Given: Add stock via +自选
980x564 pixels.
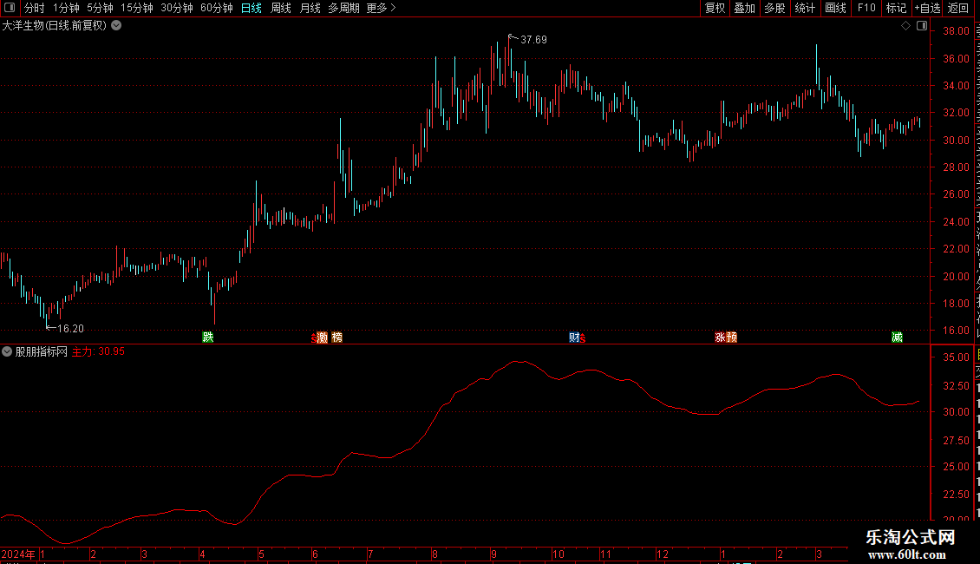Looking at the screenshot, I should 927,8.
